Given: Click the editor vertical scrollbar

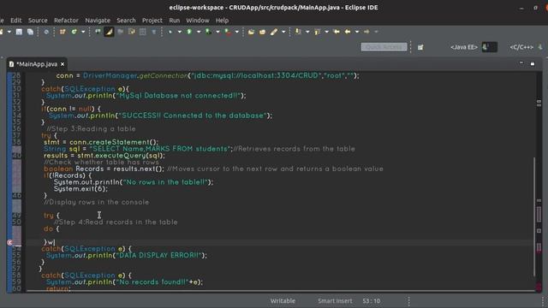Looking at the screenshot, I should coord(534,216).
